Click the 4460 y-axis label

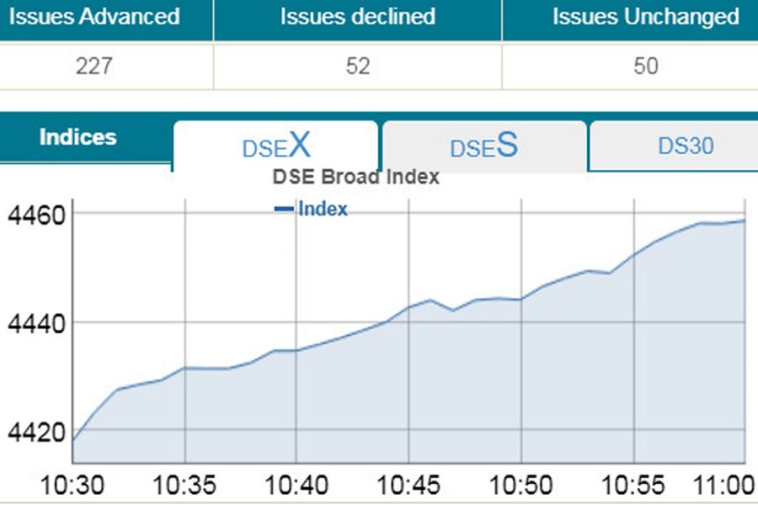(x=35, y=215)
